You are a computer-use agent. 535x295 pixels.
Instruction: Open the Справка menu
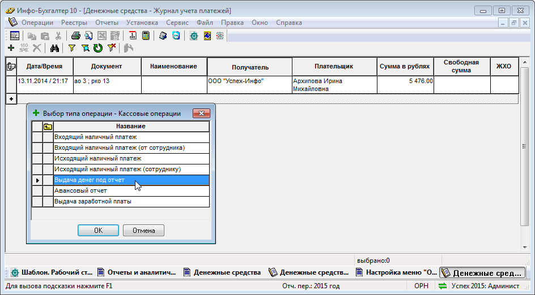(288, 23)
